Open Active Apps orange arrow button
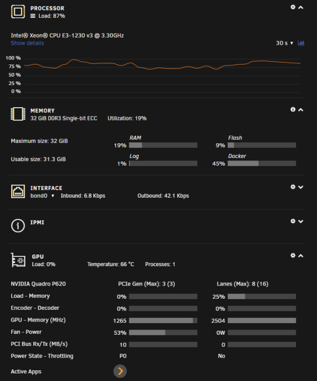 point(120,371)
